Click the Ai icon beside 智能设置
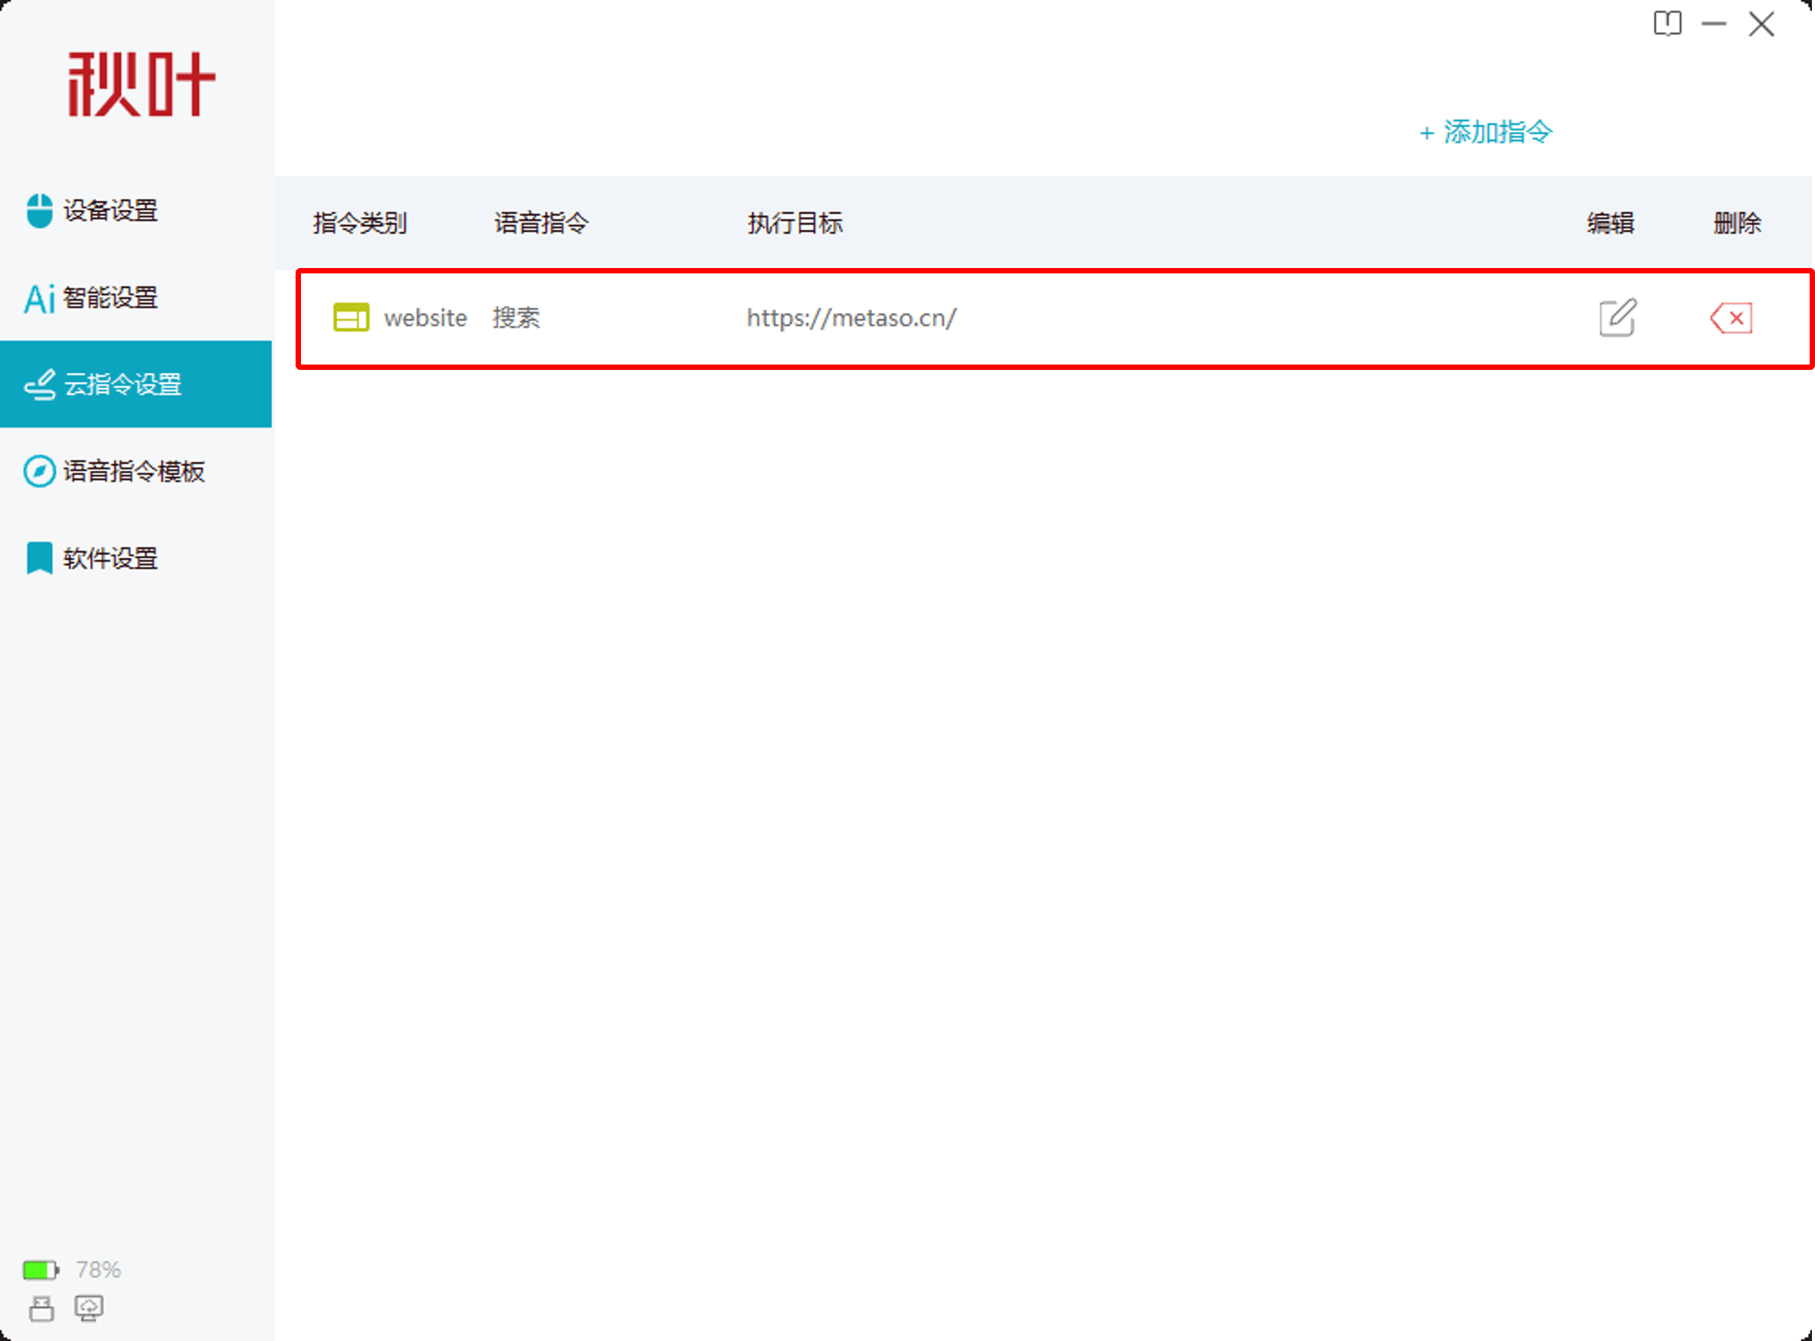The image size is (1815, 1341). click(x=39, y=298)
